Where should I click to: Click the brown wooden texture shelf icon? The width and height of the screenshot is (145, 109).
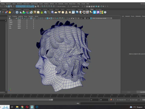[35, 12]
